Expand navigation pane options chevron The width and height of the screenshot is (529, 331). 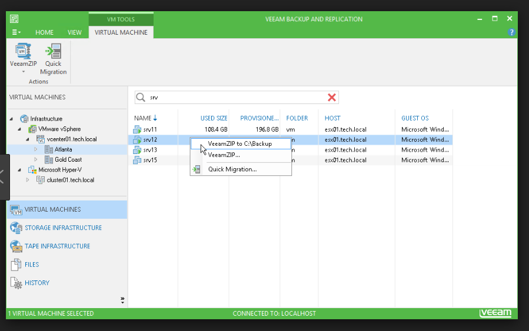[122, 300]
